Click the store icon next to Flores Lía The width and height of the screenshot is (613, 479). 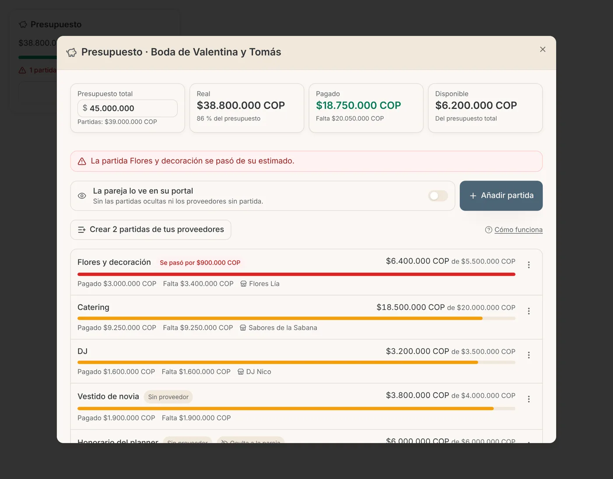243,284
